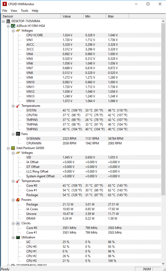This screenshot has width=166, height=271.
Task: Collapse the DESKTOP-7V0VMMA root node
Action: coord(3,21)
